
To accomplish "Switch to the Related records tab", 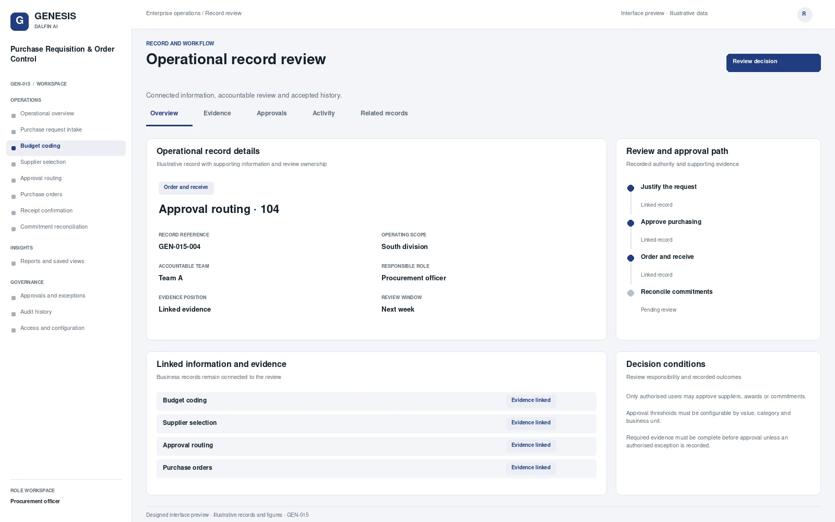I will pos(384,113).
